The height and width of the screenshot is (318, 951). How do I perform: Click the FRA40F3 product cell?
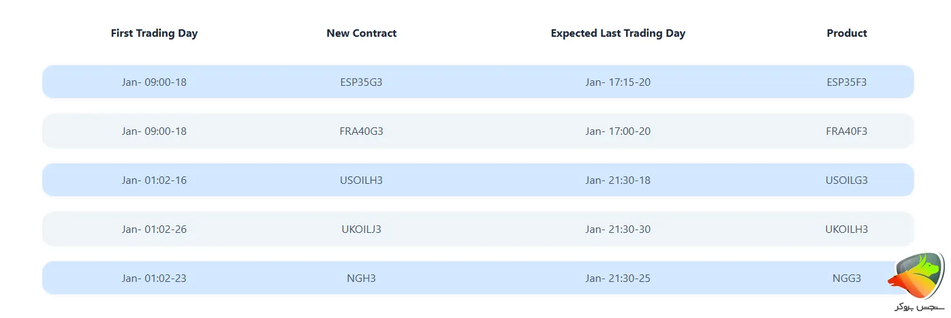(847, 131)
